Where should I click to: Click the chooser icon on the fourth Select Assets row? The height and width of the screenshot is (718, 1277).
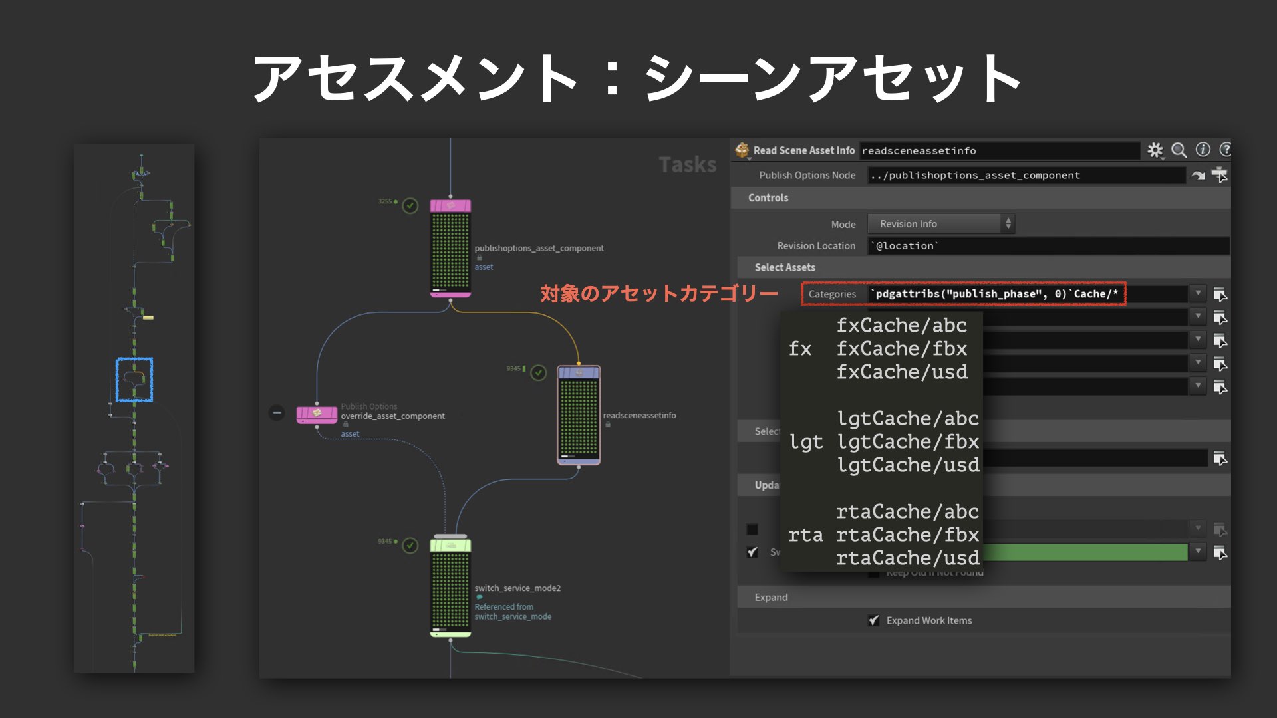pos(1220,364)
